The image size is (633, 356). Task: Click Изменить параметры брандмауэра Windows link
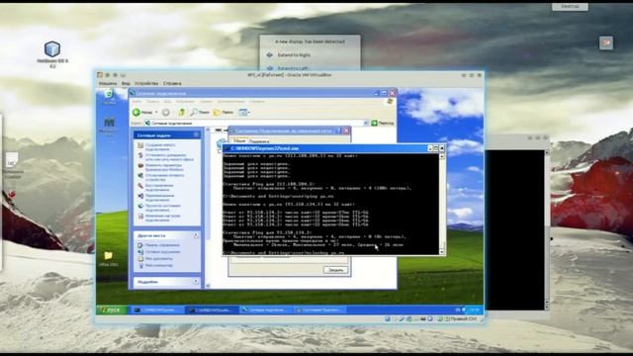[164, 167]
